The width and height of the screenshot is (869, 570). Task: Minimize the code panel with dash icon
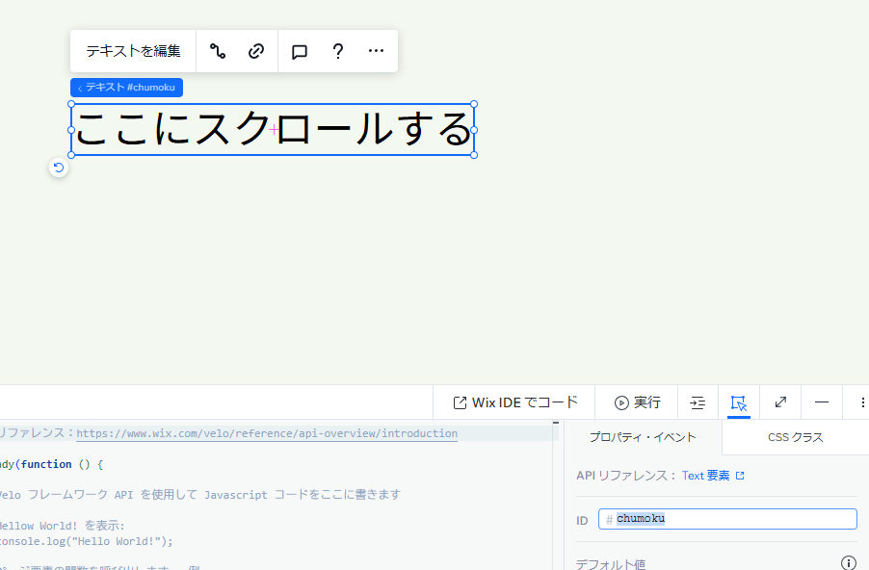click(822, 402)
